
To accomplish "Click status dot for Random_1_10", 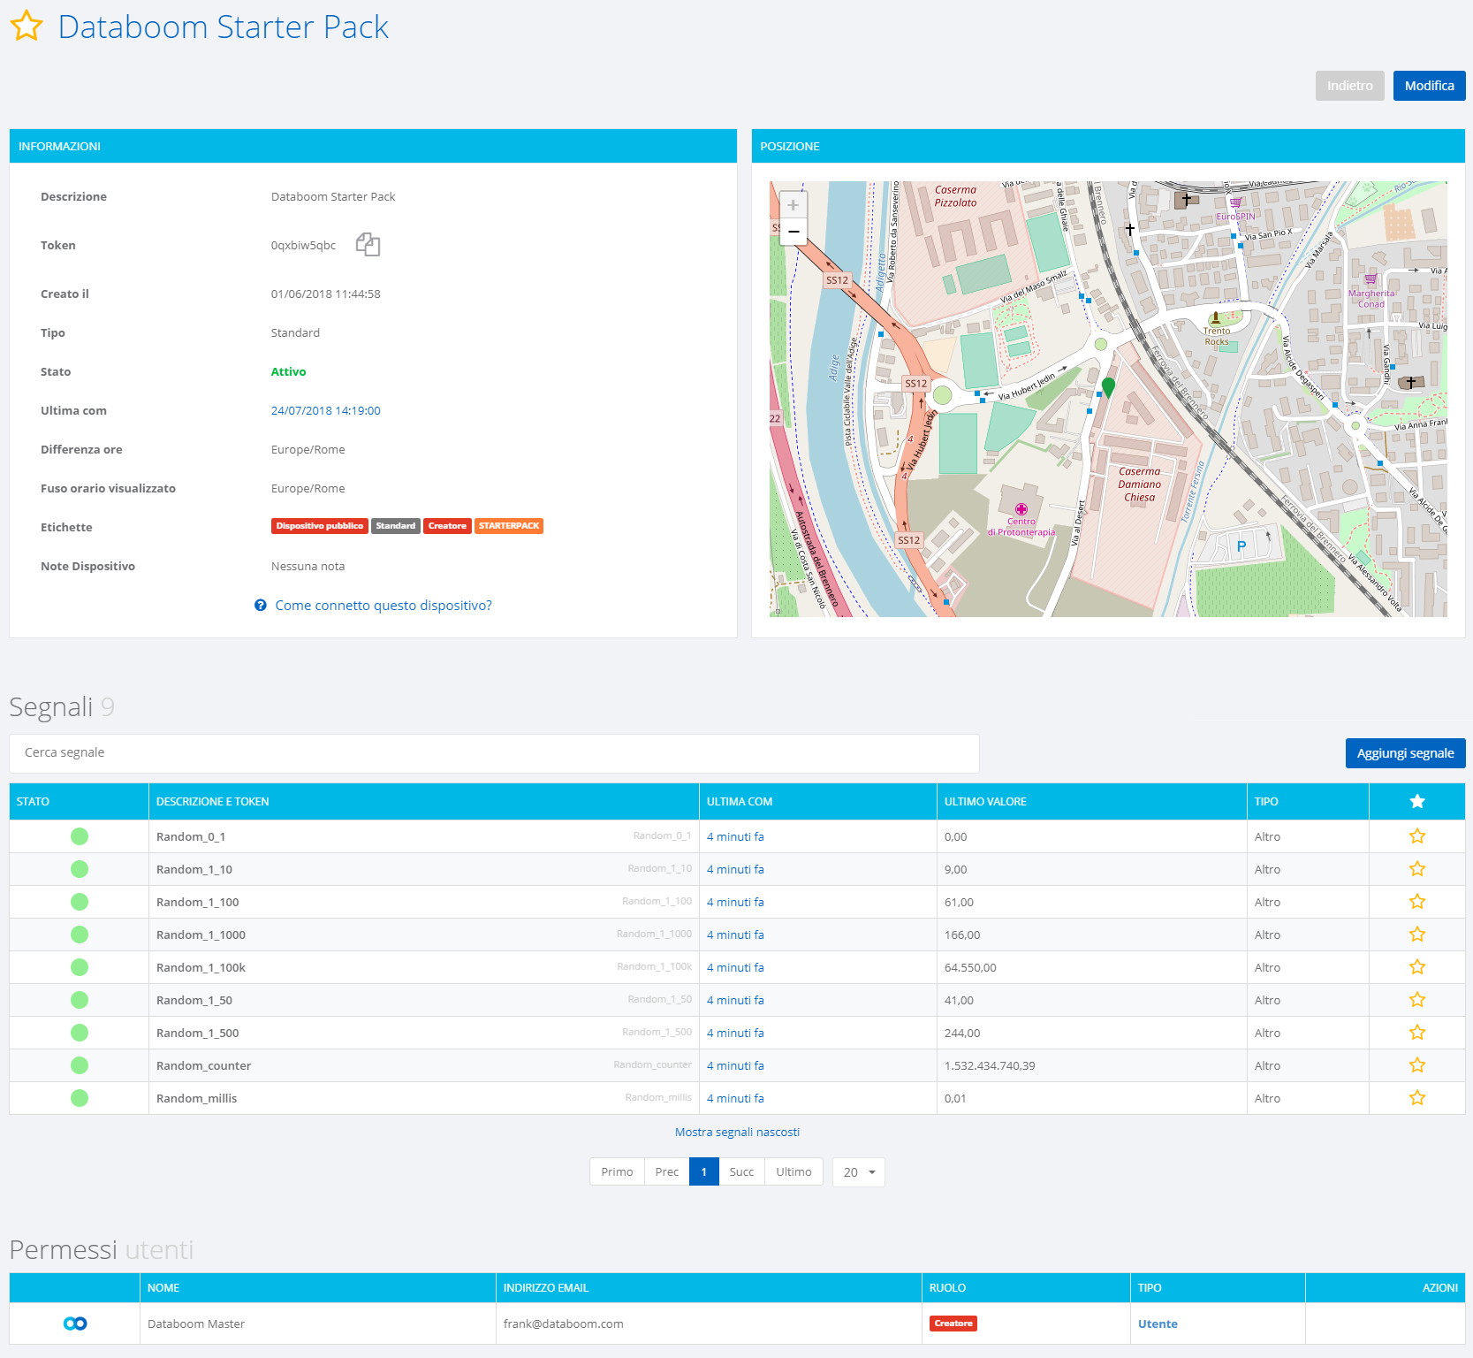I will pyautogui.click(x=80, y=869).
